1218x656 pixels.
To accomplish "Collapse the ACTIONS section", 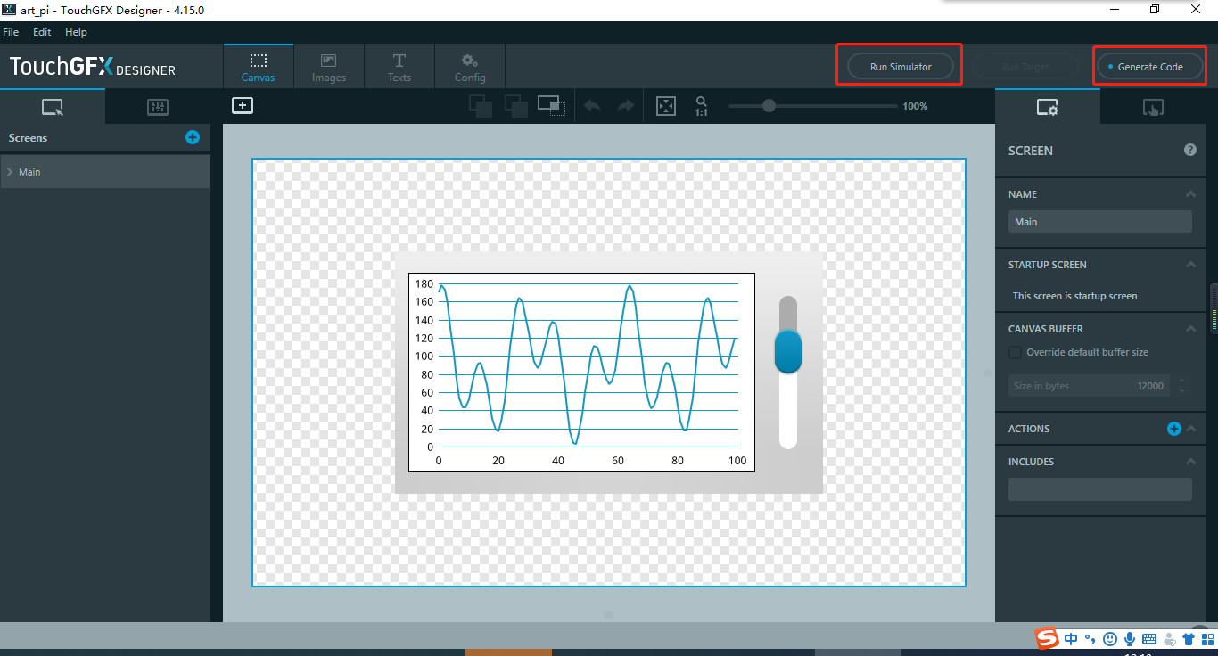I will tap(1190, 429).
